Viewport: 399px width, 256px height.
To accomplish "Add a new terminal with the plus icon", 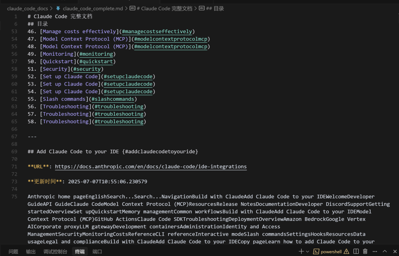I will [301, 252].
